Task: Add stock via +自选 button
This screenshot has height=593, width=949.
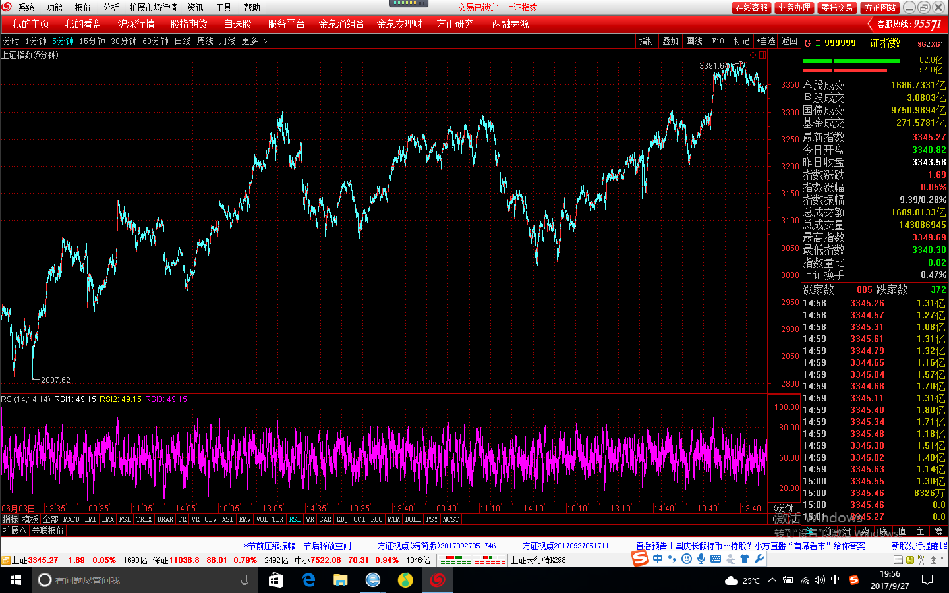Action: [766, 41]
